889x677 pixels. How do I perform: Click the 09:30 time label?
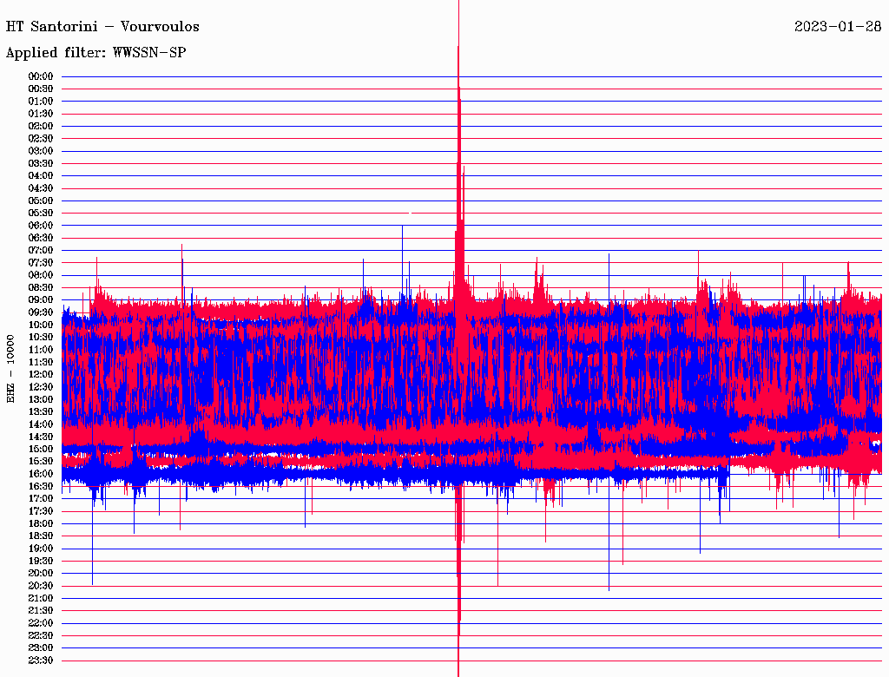click(41, 312)
